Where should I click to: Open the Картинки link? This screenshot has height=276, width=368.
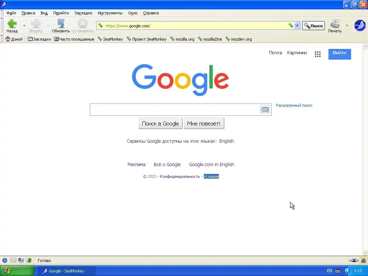point(297,53)
